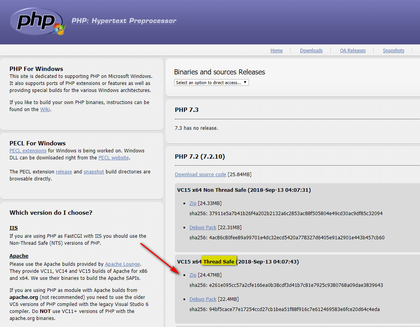Browse the PECL release build directory

pos(64,172)
